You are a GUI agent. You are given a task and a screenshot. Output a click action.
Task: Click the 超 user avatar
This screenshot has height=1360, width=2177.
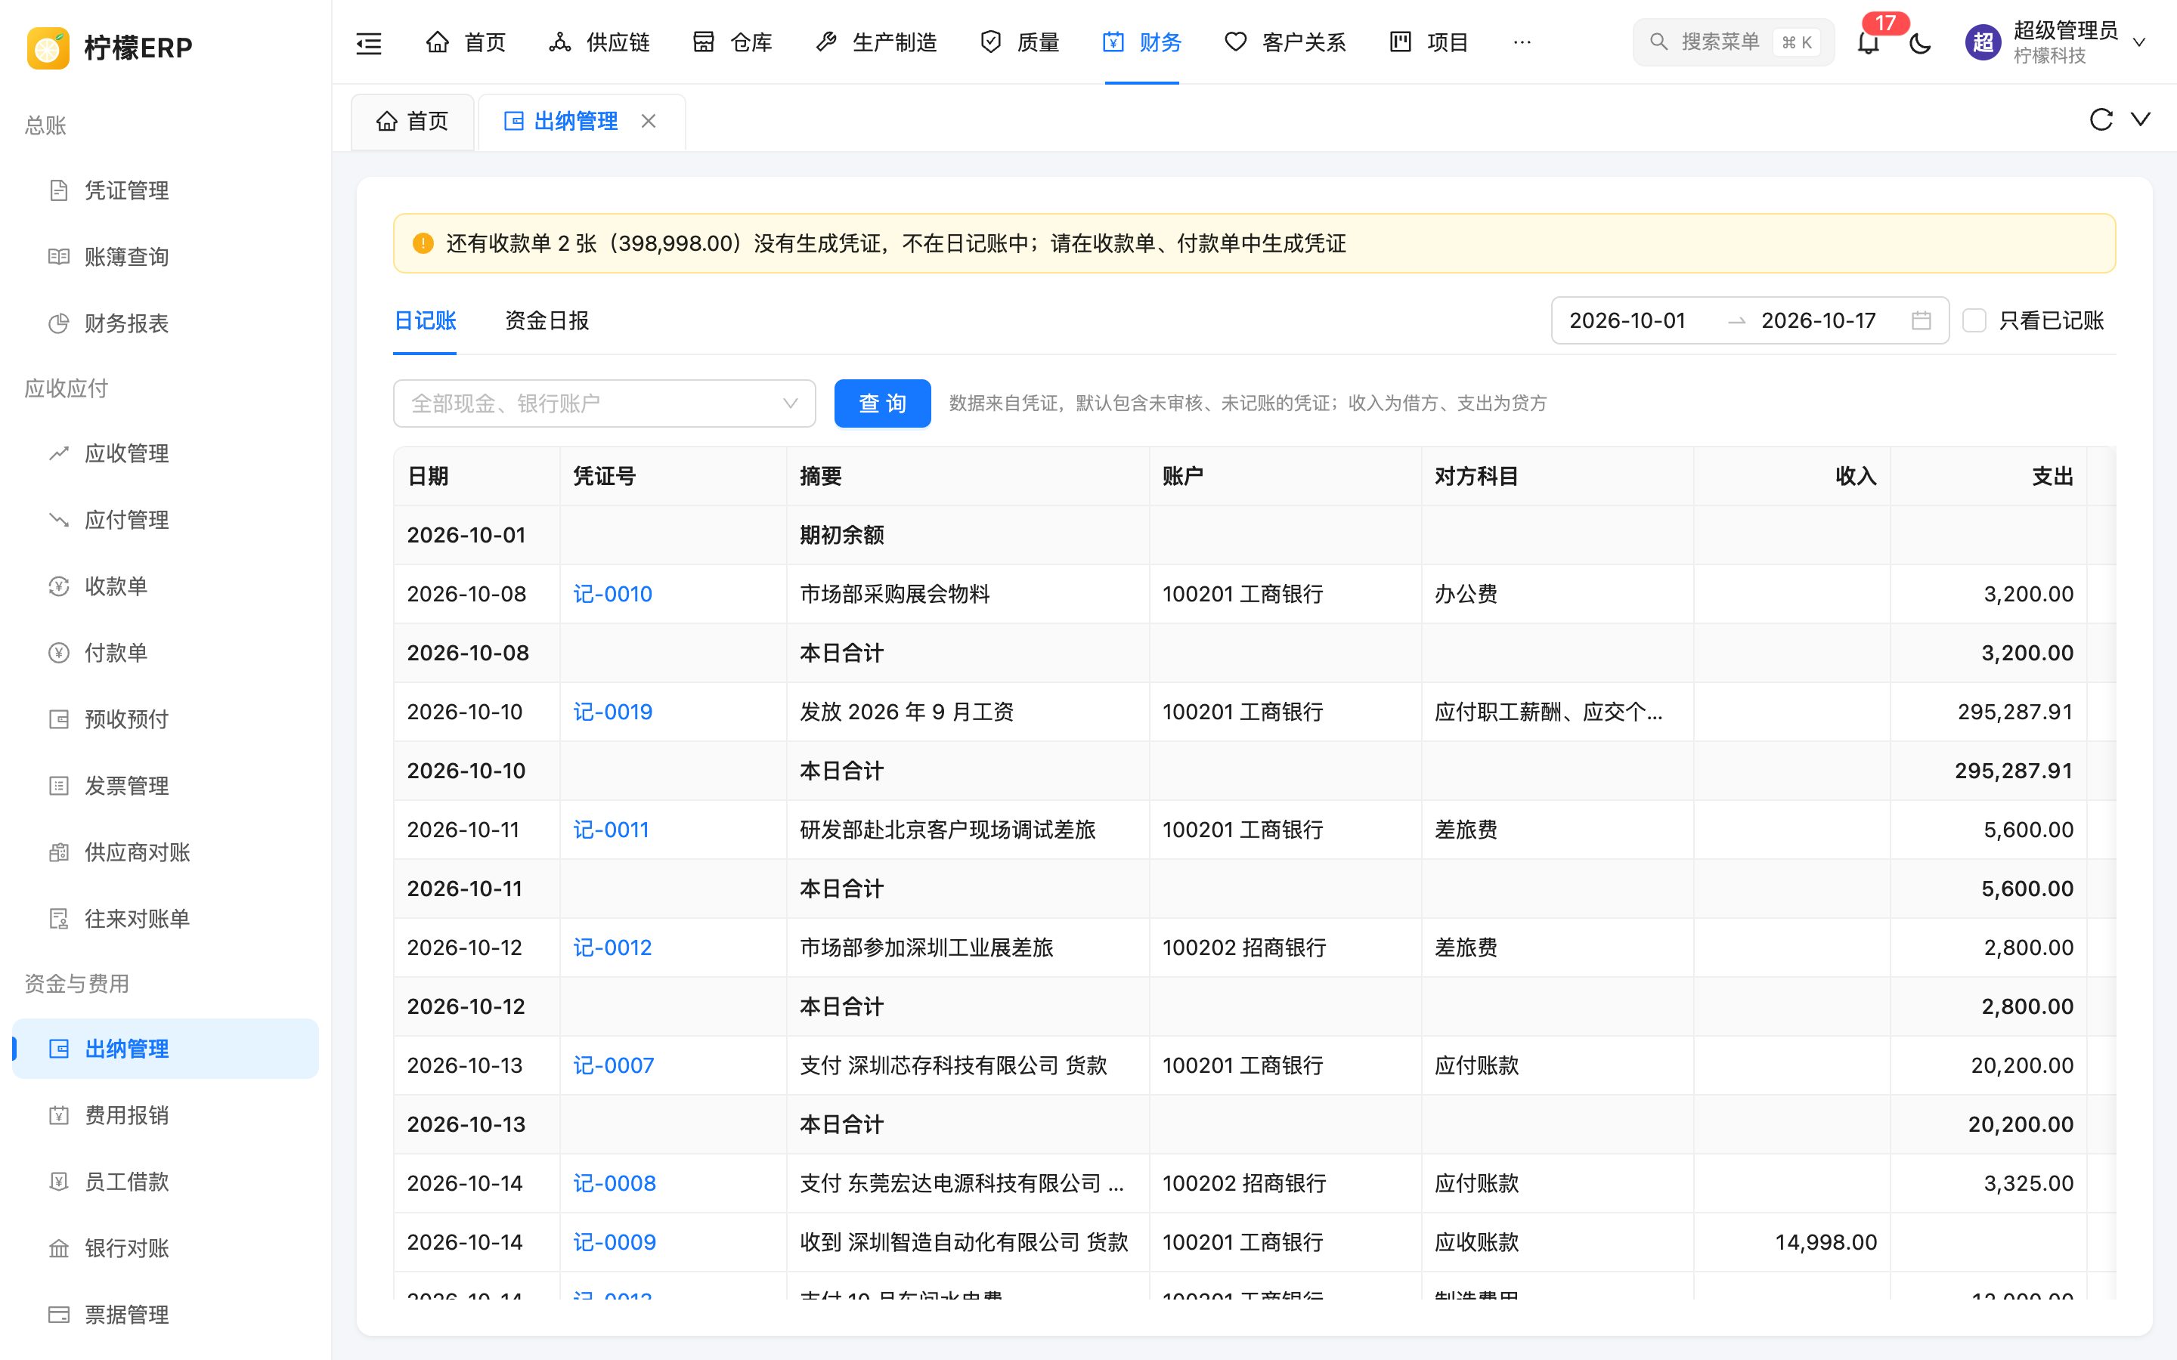click(1983, 42)
